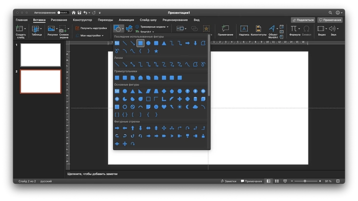Click Получить надстройки
Viewport: 358px width, 201px height.
[x=91, y=28]
